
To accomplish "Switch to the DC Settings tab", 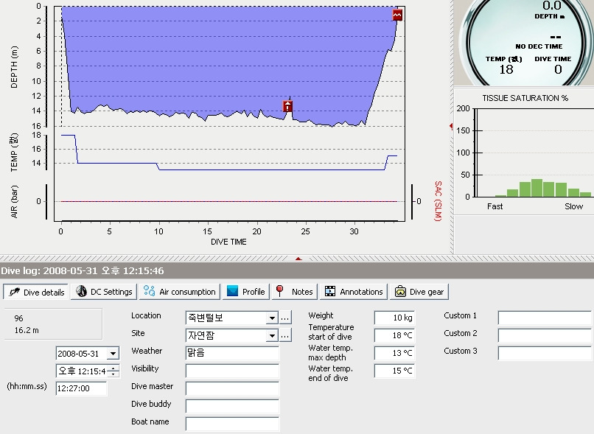I will (x=104, y=292).
